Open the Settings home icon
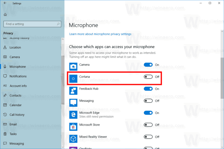The height and width of the screenshot is (149, 224). (x=5, y=15)
